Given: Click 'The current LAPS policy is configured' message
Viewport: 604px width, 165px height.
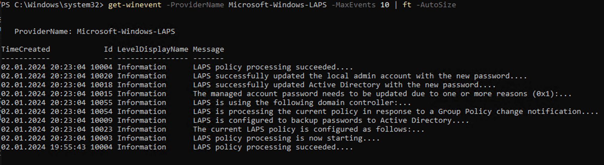Looking at the screenshot, I should click(308, 129).
